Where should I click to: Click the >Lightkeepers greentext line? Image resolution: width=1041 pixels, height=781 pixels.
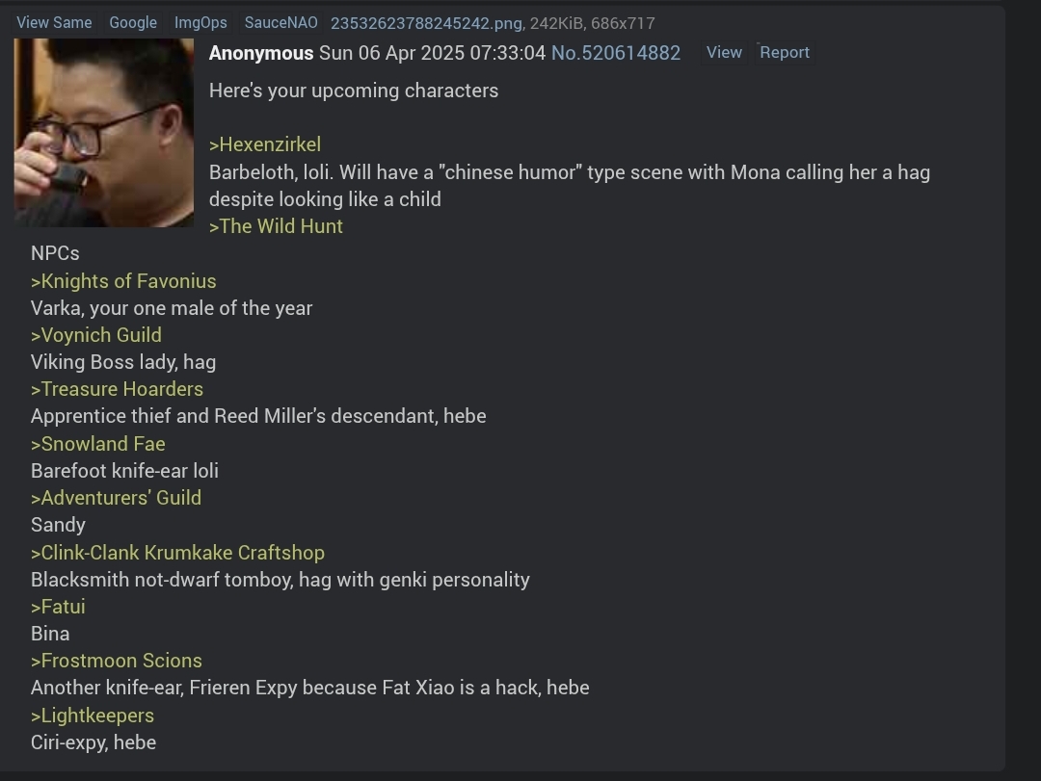[x=93, y=716]
